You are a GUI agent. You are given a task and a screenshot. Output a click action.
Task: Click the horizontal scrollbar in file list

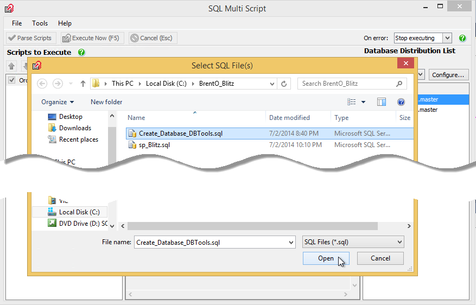tap(252, 226)
